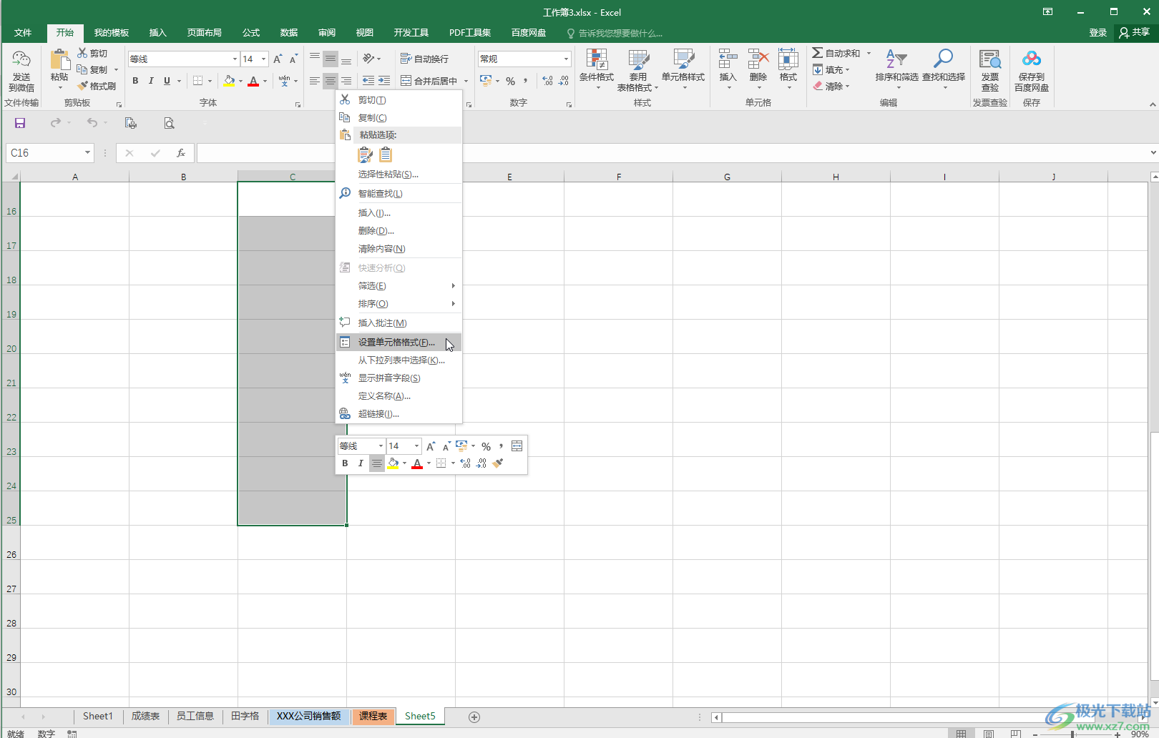Click the Format as Table icon
The height and width of the screenshot is (738, 1159).
coord(638,60)
